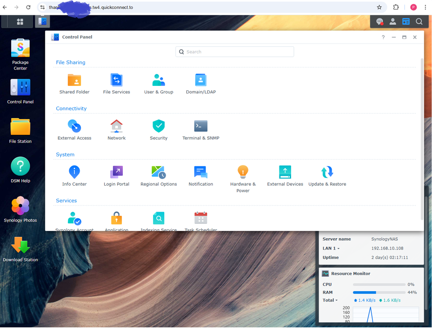Open Terminal & SNMP settings
This screenshot has height=329, width=432.
tap(201, 130)
